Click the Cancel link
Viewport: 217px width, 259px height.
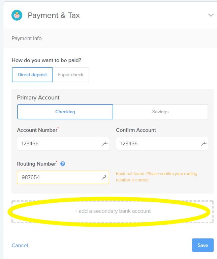pos(20,246)
